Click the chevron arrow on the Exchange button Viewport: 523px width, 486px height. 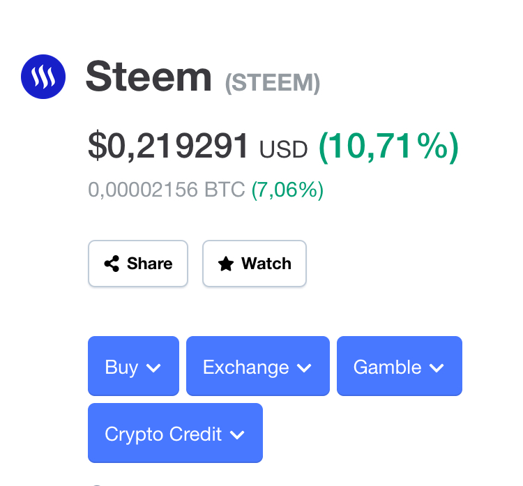[x=304, y=368]
